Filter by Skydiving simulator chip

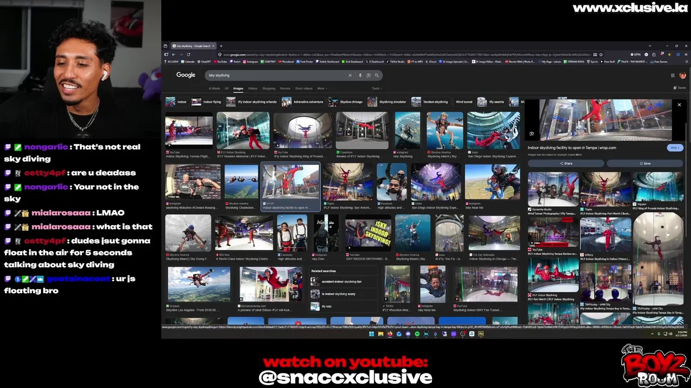point(387,102)
